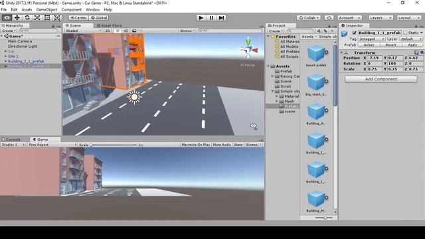This screenshot has width=425, height=239.
Task: Click the Hierarchy search field
Action: tap(39, 31)
